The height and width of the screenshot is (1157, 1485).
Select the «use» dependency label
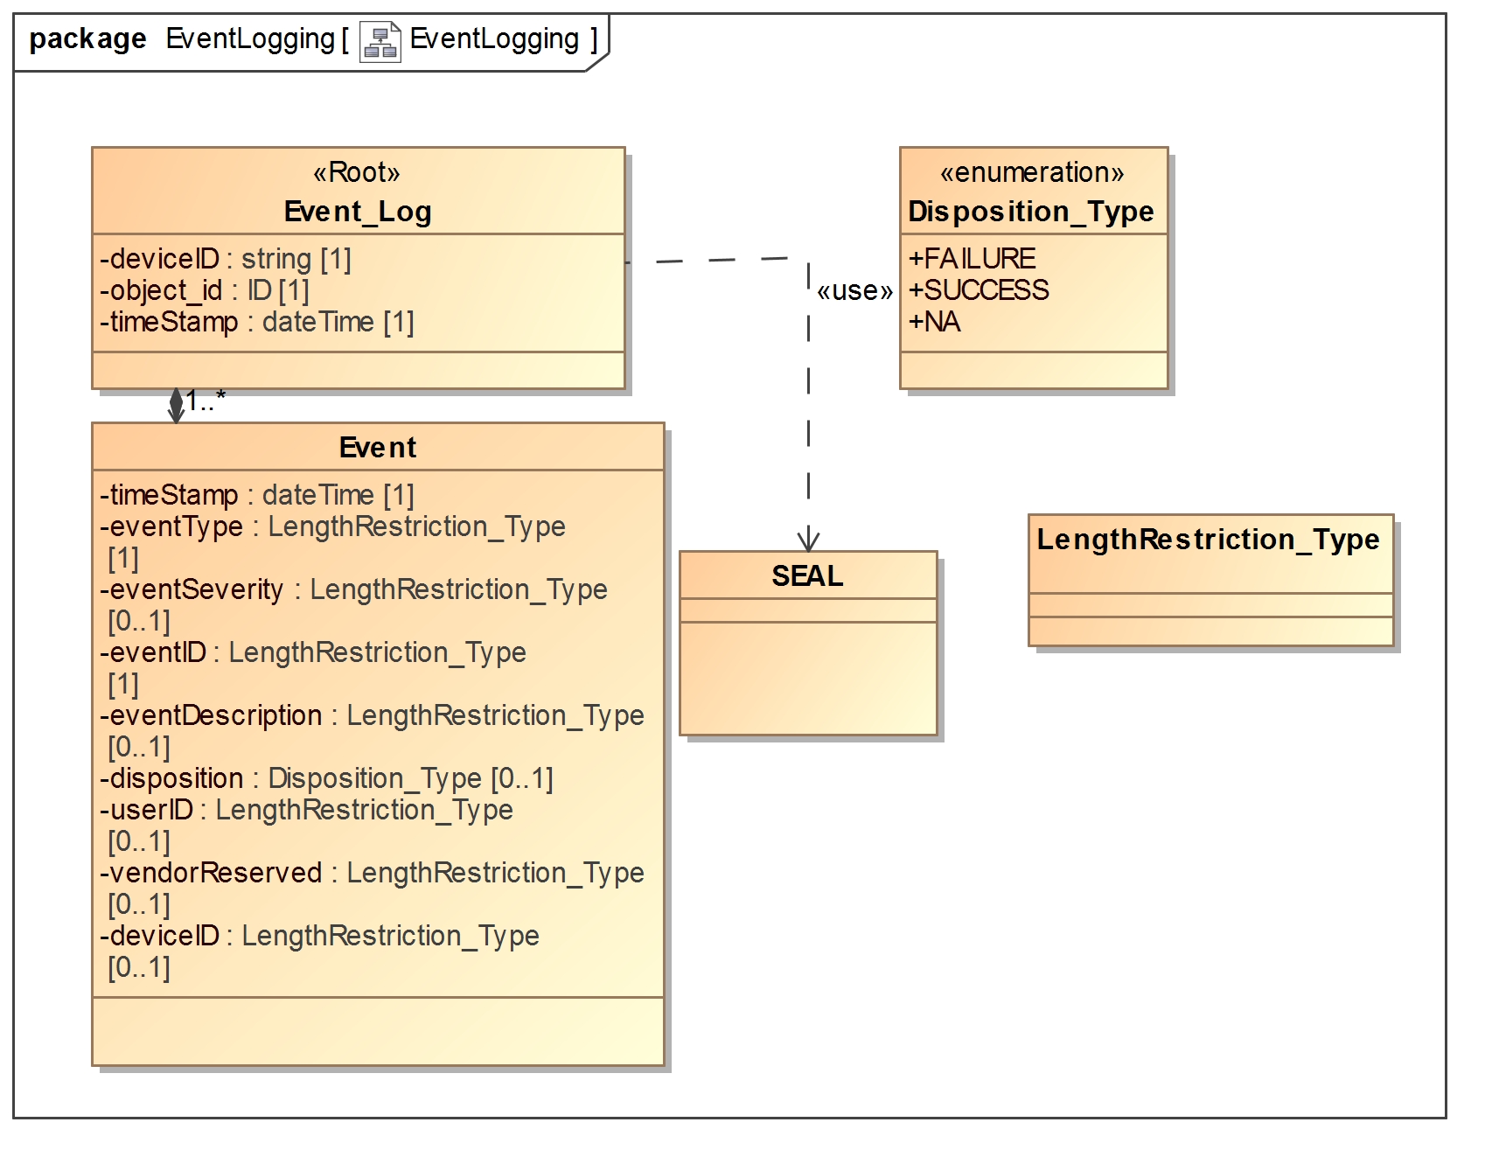coord(854,291)
